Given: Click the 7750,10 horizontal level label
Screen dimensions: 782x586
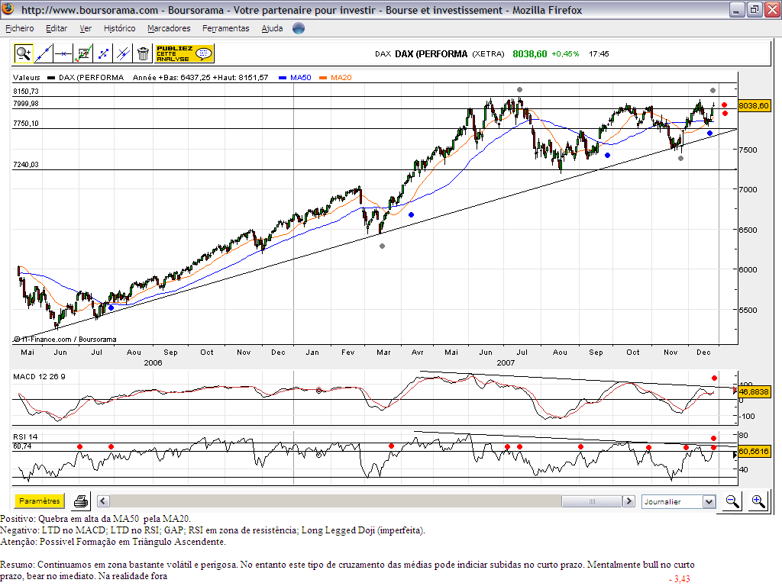Looking at the screenshot, I should 26,124.
